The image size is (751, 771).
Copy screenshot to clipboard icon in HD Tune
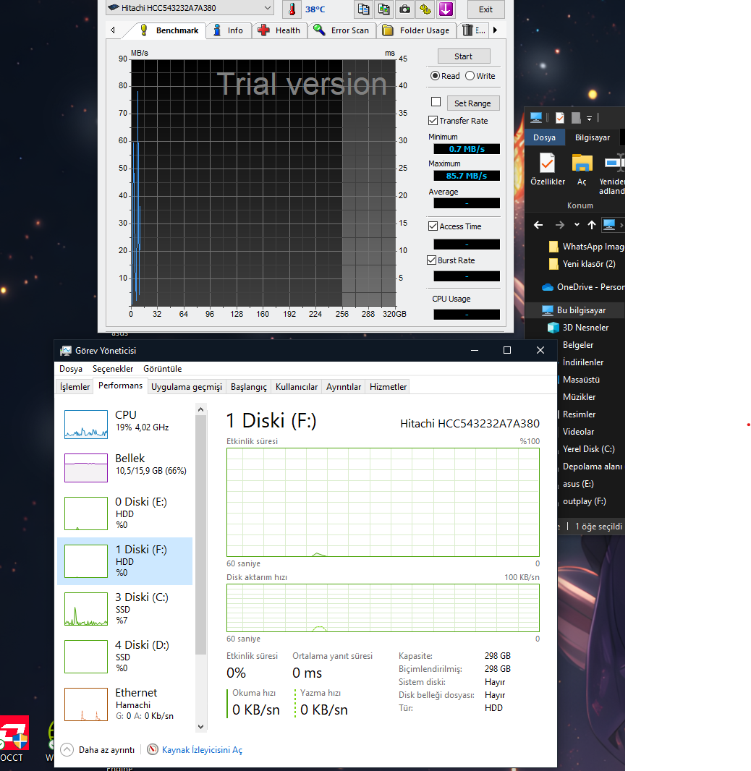[x=384, y=9]
